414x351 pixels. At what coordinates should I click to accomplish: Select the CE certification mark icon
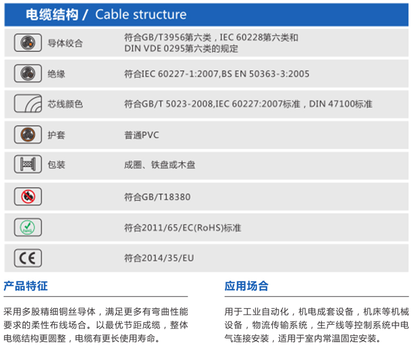(x=27, y=258)
